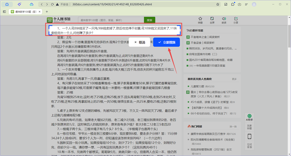This screenshot has height=156, width=291.
Task: Open link 66个名句的出处
Action: point(209,113)
